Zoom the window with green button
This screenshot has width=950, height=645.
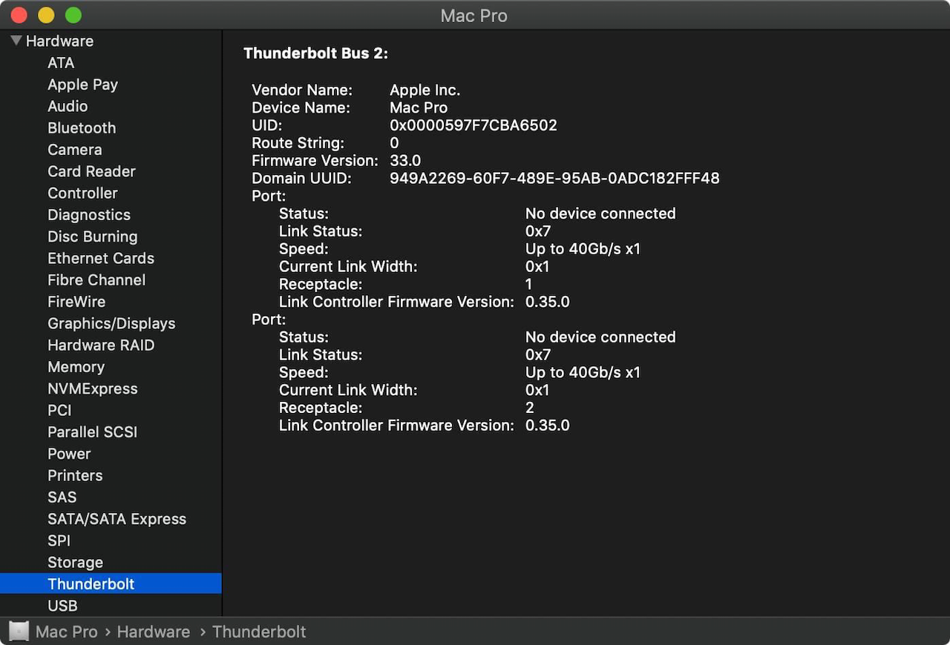pyautogui.click(x=73, y=15)
